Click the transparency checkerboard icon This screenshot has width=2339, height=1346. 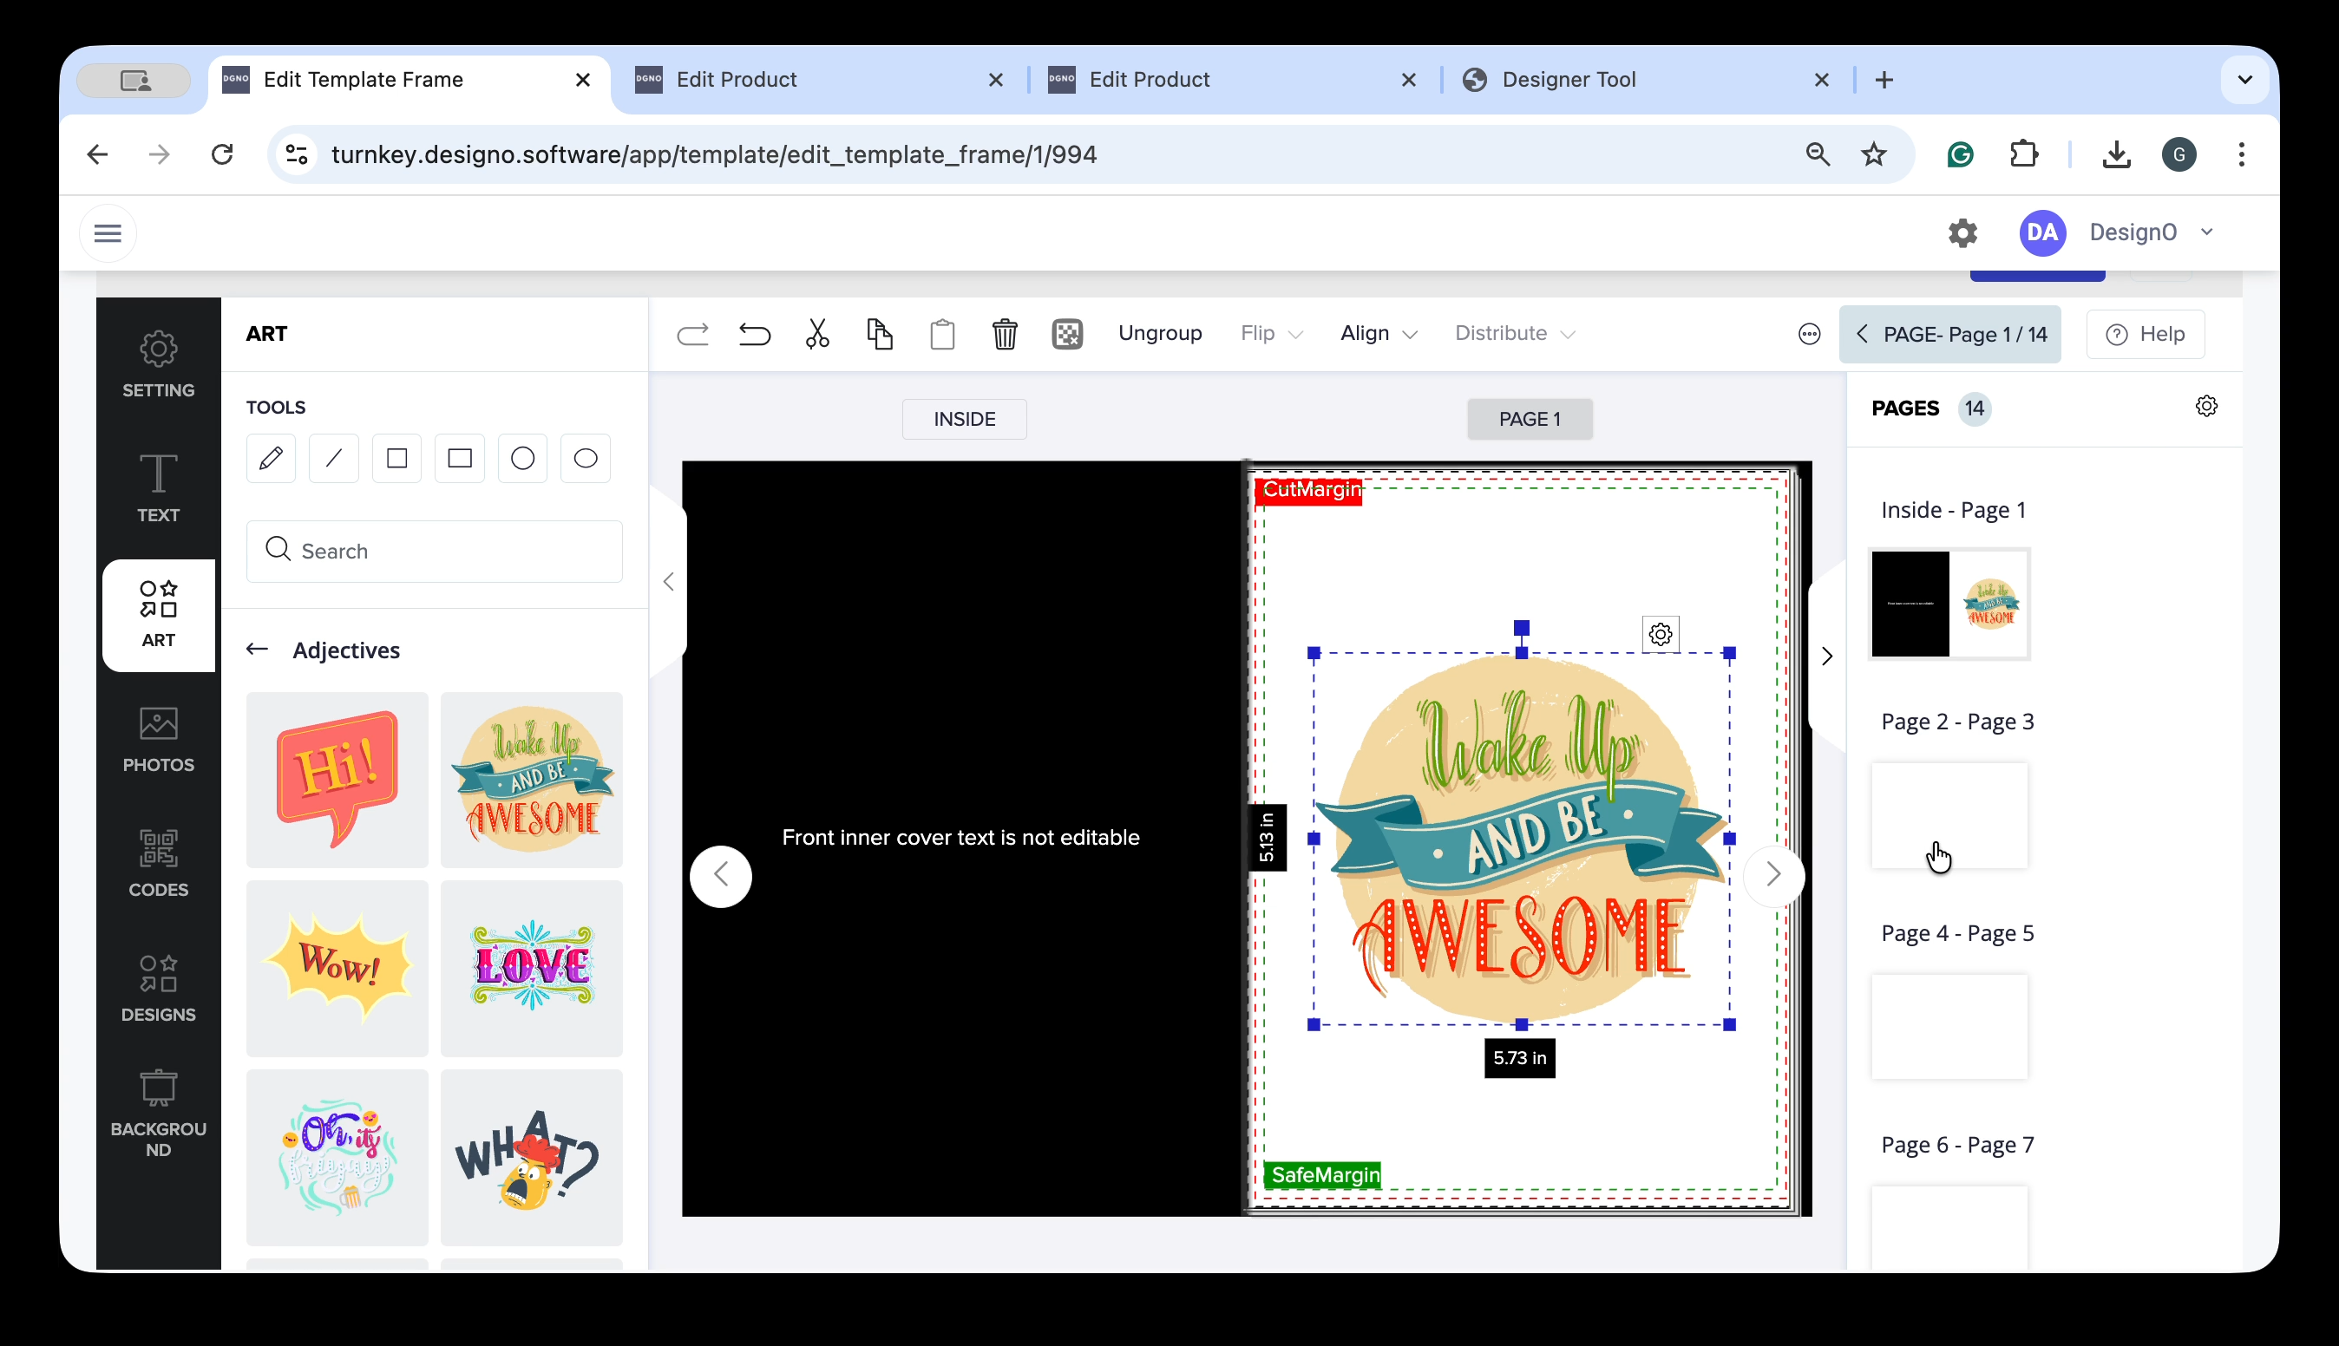[1067, 334]
